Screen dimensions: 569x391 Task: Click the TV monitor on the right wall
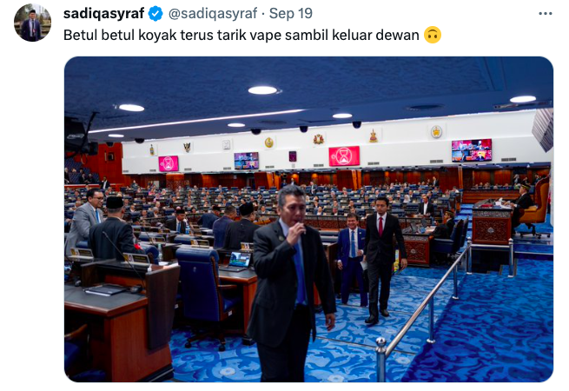coord(472,150)
